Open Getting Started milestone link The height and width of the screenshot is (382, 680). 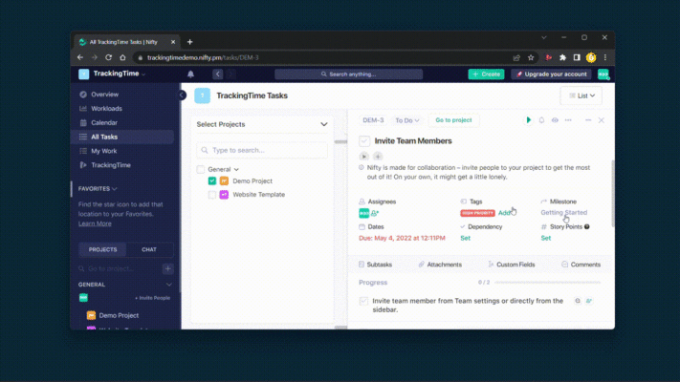pyautogui.click(x=563, y=213)
